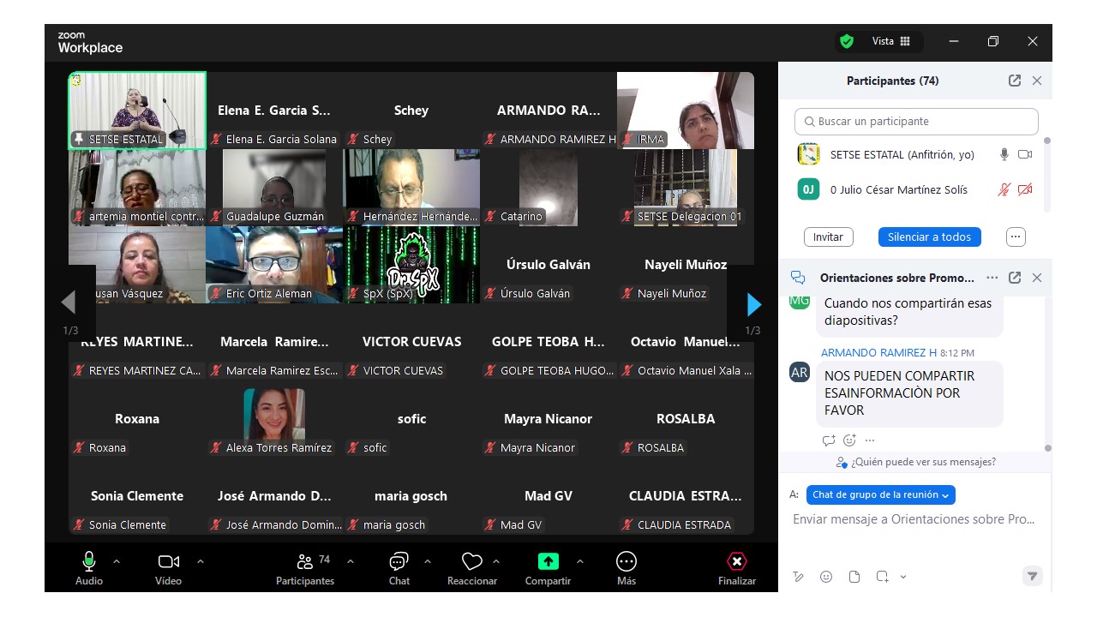Attach a file in chat composer
Screen dimensions: 1097x617
tap(854, 577)
